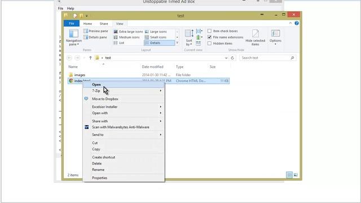361x203 pixels.
Task: Switch to Large icons layout
Action: click(156, 32)
